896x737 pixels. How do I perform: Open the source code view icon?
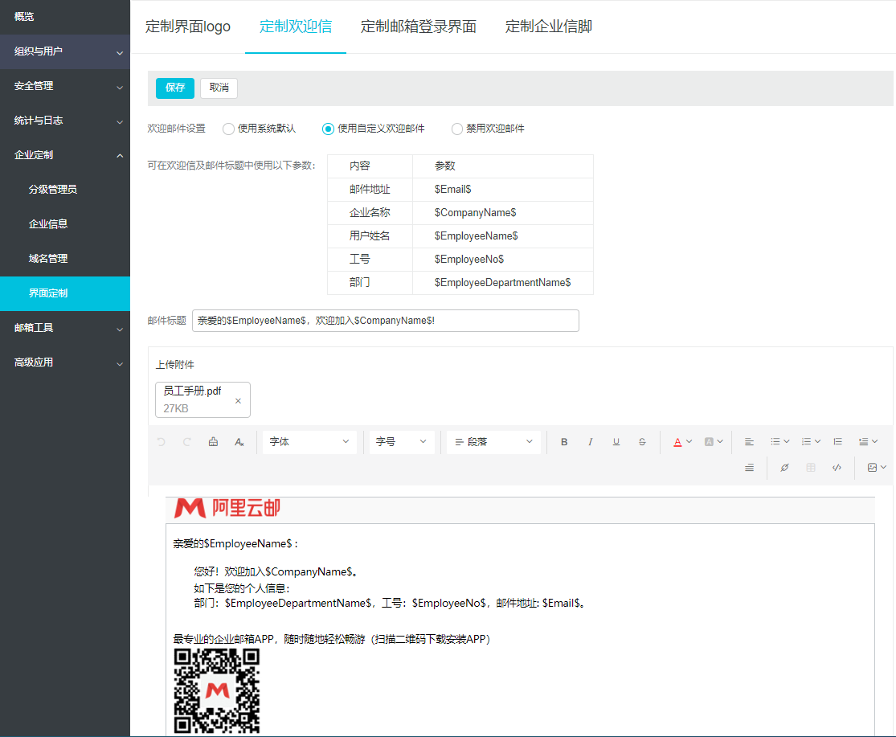(x=837, y=468)
